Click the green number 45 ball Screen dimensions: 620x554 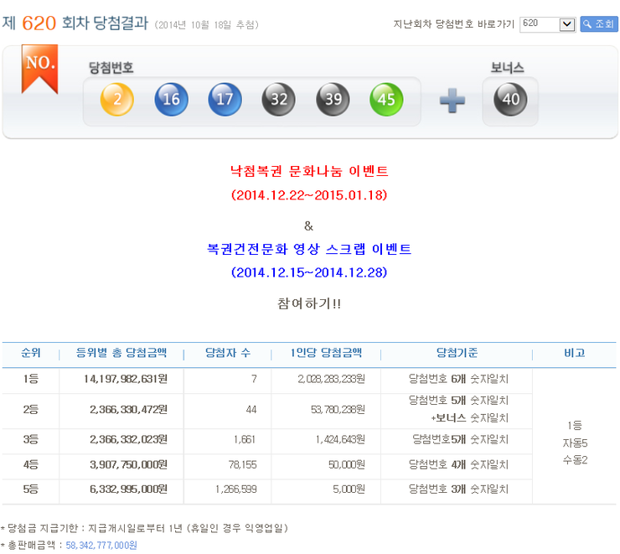click(386, 99)
